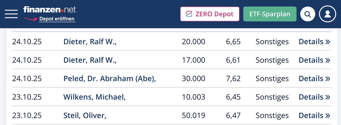
Task: Select the Wilkens, Michael name link
Action: point(94,97)
